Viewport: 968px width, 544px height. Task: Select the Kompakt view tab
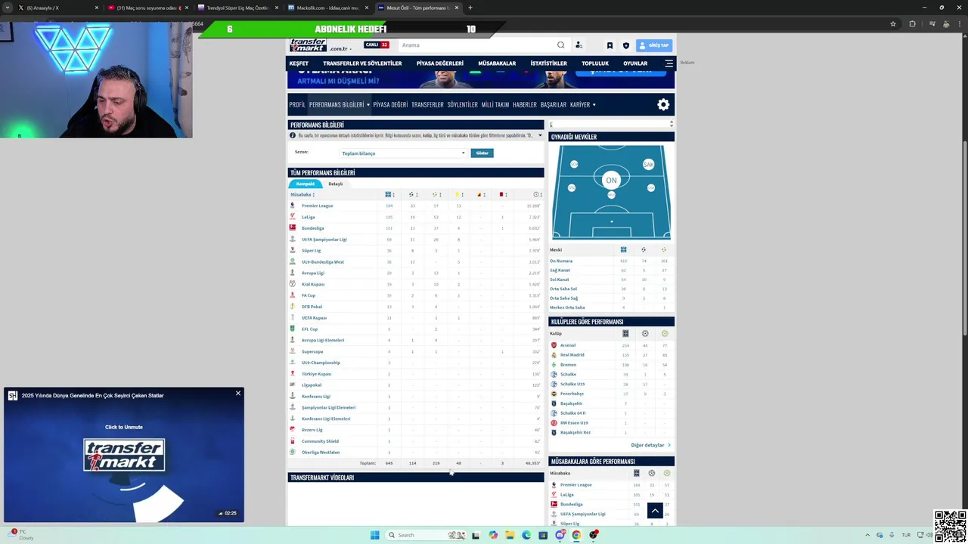[x=305, y=184]
